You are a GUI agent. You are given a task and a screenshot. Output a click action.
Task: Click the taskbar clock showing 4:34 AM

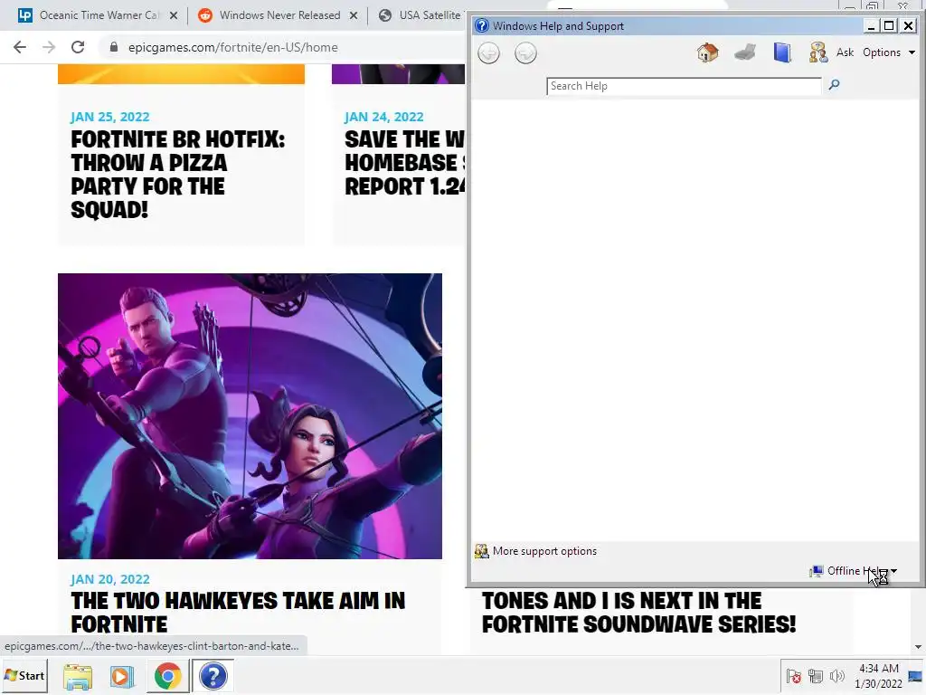click(878, 676)
